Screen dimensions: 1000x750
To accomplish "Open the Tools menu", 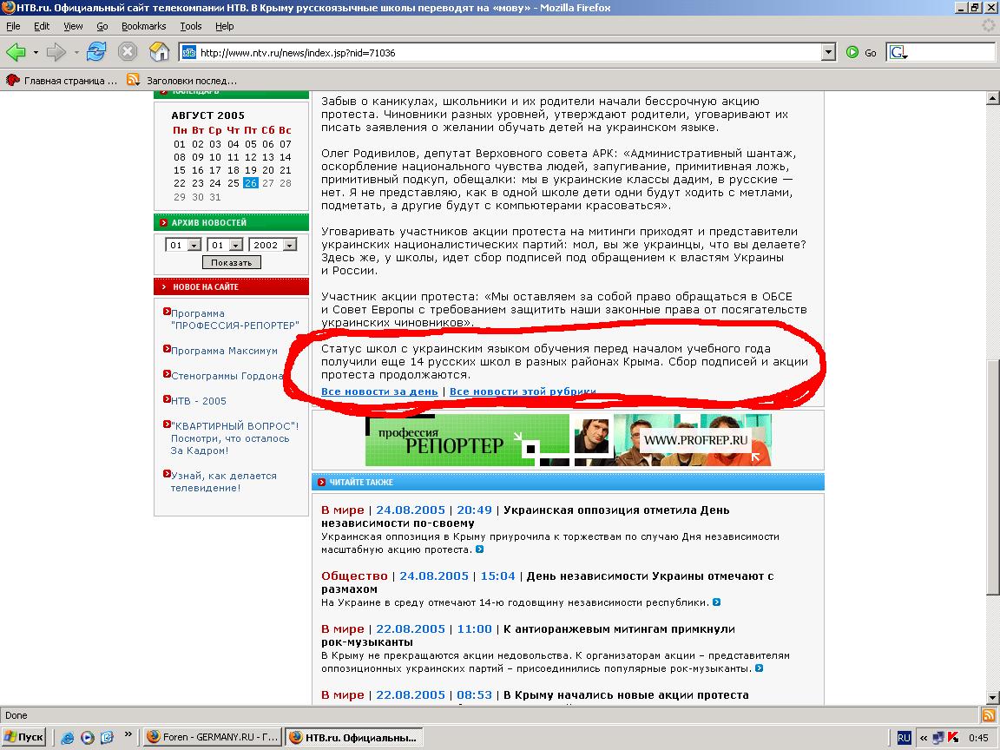I will tap(190, 26).
